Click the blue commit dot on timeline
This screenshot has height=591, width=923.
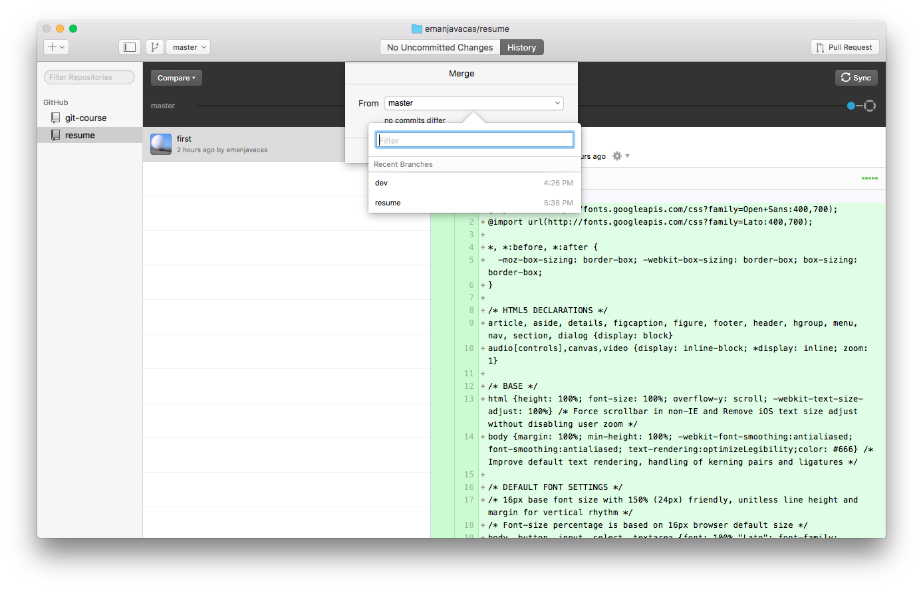pos(851,106)
